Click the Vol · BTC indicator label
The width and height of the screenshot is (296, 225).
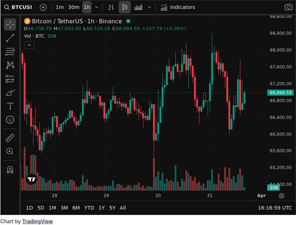34,36
